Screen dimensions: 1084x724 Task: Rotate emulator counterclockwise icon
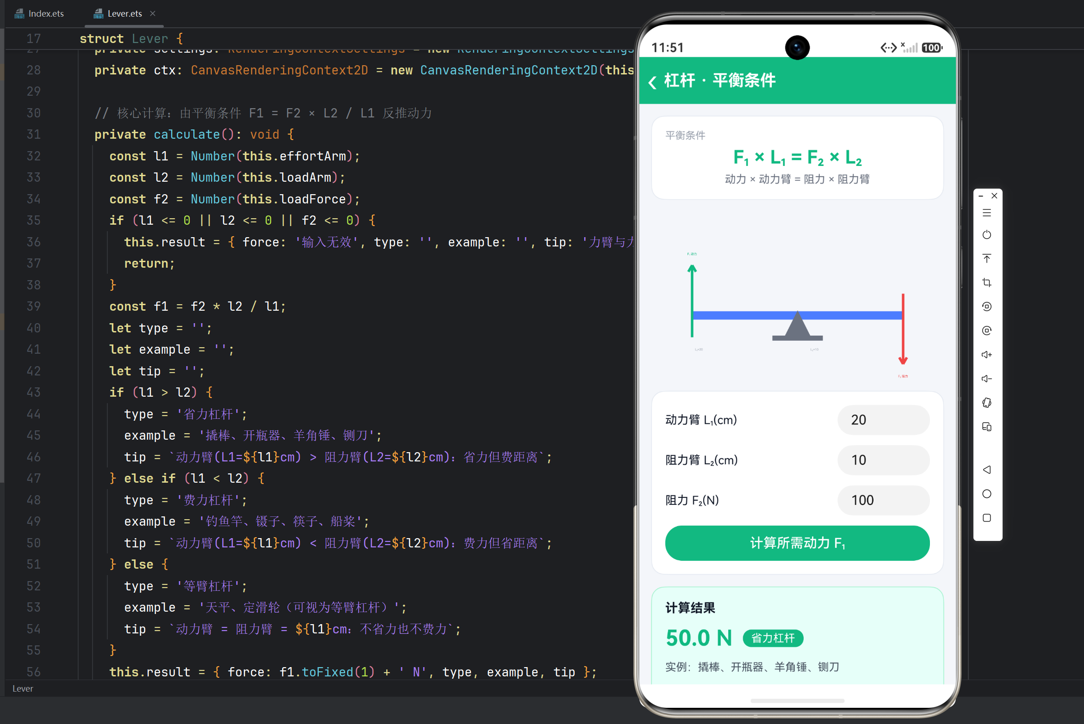tap(987, 307)
